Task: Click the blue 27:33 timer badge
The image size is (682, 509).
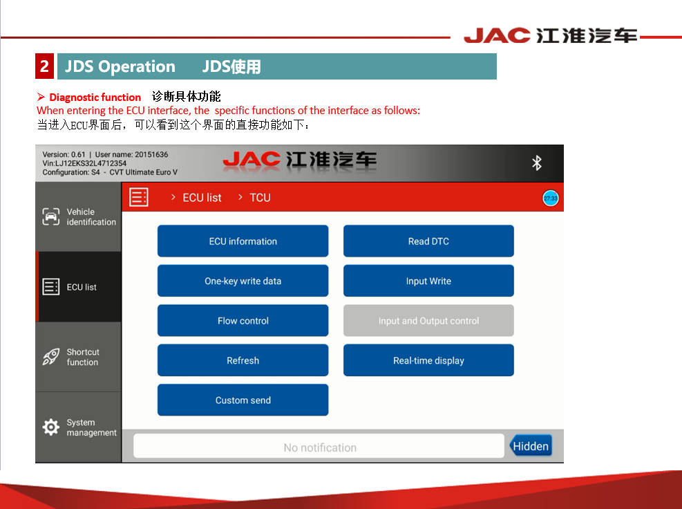Action: (550, 198)
